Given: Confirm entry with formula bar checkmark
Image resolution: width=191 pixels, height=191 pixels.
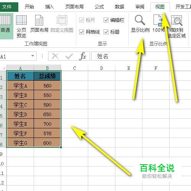Looking at the screenshot, I should click(69, 56).
